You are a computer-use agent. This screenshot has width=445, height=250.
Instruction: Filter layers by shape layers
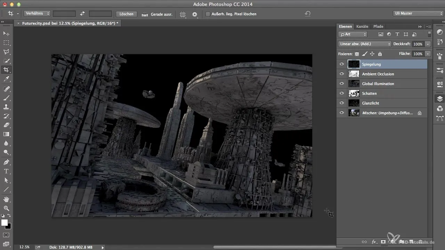pyautogui.click(x=406, y=34)
